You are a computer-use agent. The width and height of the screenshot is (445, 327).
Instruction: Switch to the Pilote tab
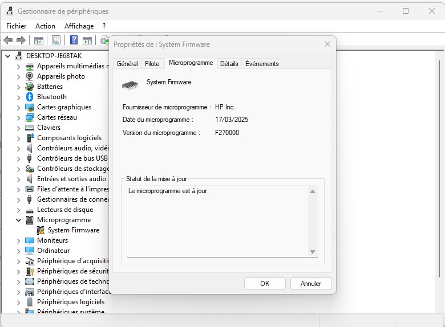pyautogui.click(x=152, y=64)
